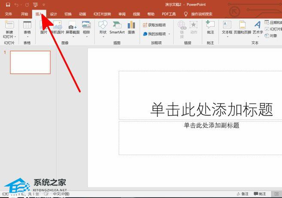Viewport: 282px width, 198px height.
Task: Click the Text Box (文本框) icon
Action: [x=227, y=25]
